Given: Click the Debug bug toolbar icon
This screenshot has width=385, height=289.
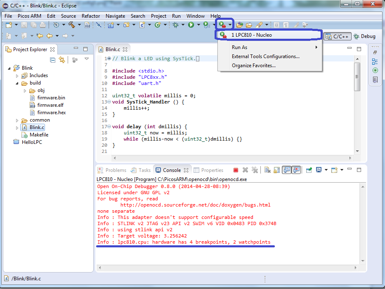Looking at the screenshot, I should point(175,25).
